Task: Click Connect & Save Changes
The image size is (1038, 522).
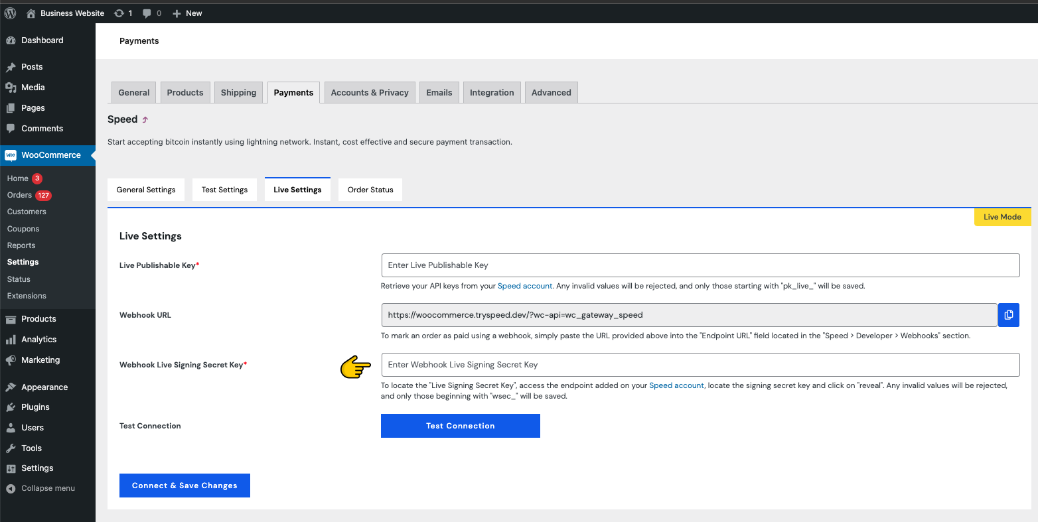Action: (x=185, y=486)
